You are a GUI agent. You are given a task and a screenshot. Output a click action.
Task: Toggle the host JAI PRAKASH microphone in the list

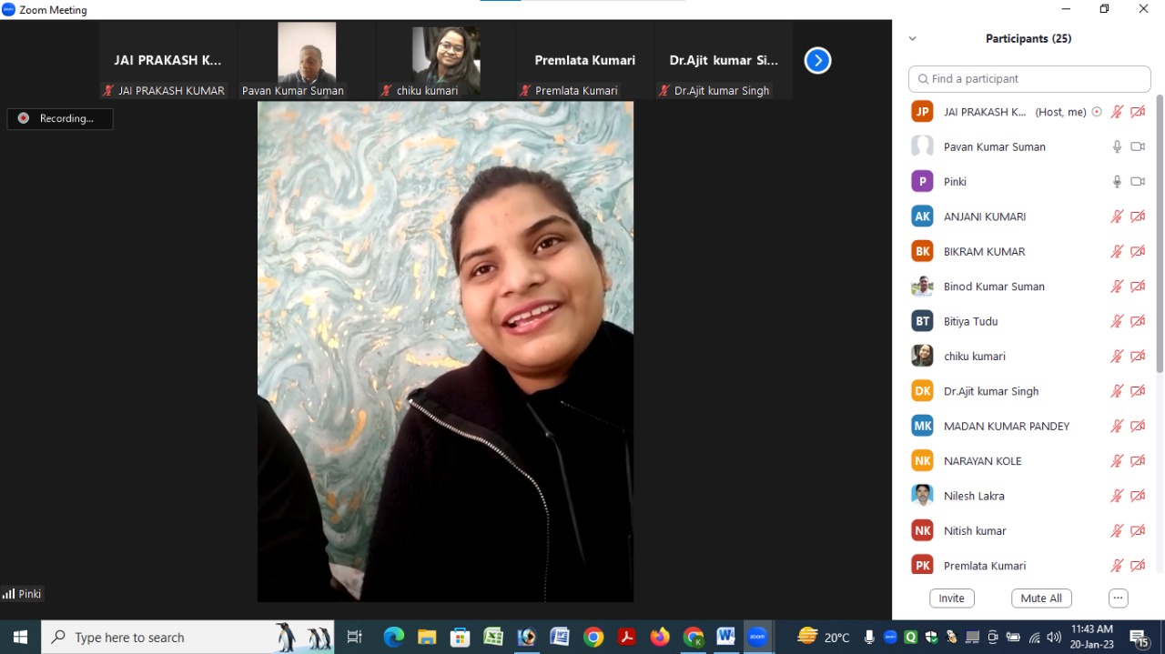pyautogui.click(x=1117, y=112)
